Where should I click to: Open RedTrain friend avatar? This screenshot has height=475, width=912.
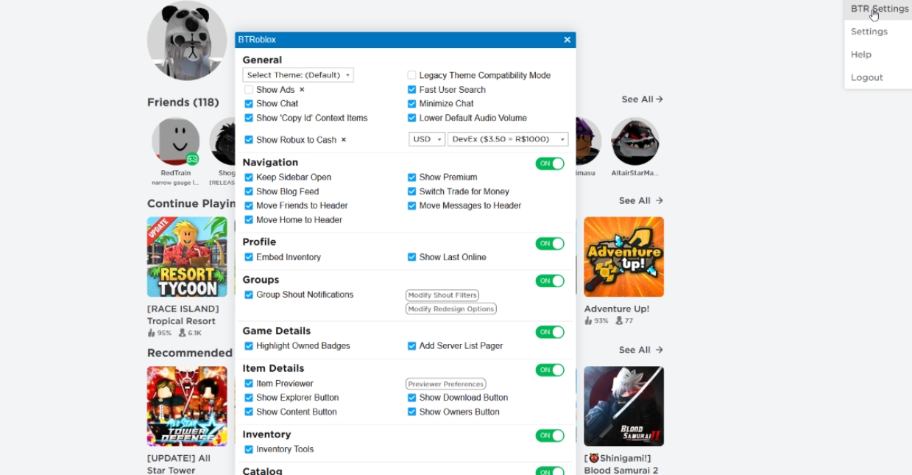(176, 141)
